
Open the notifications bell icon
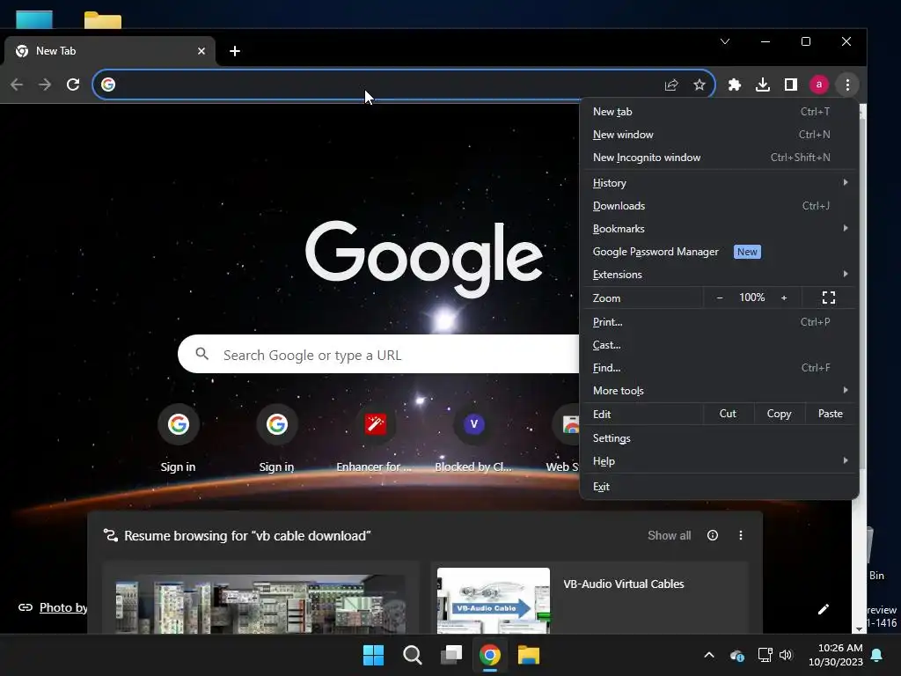(877, 655)
